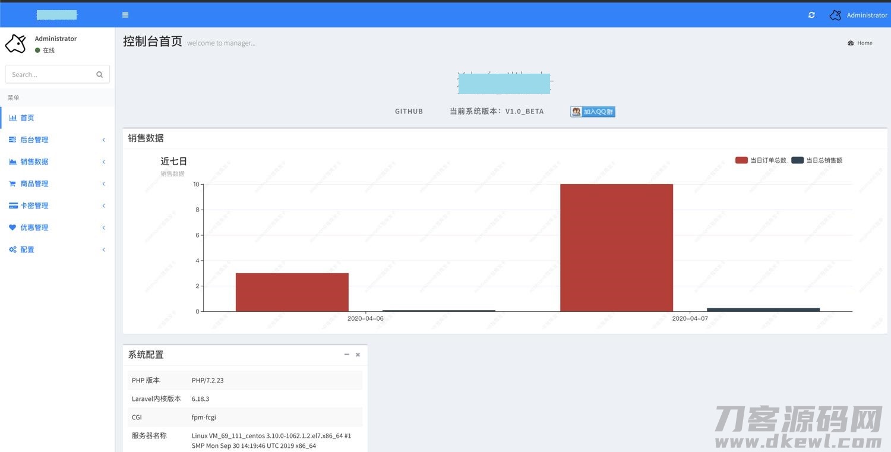Image resolution: width=891 pixels, height=452 pixels.
Task: Open the 卡密管理 menu item
Action: tap(34, 206)
